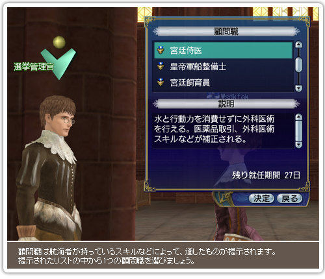Click the advisor list scroll-up arrow

(x=298, y=45)
